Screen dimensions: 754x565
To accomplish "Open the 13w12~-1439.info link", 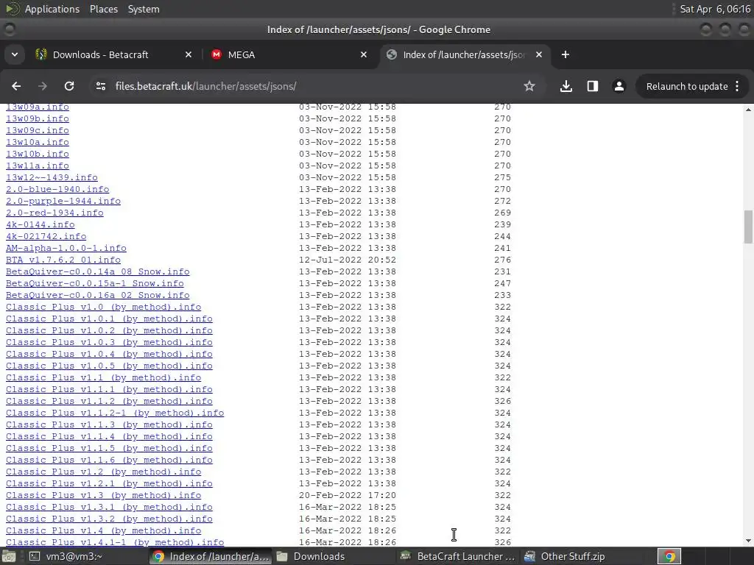I will (52, 177).
